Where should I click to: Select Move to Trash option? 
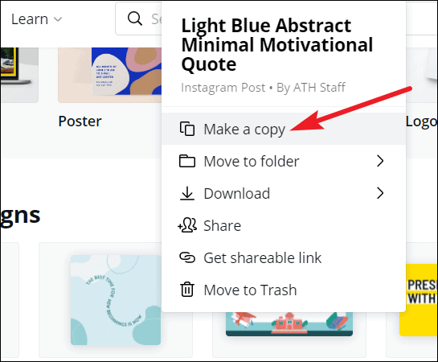(284, 290)
